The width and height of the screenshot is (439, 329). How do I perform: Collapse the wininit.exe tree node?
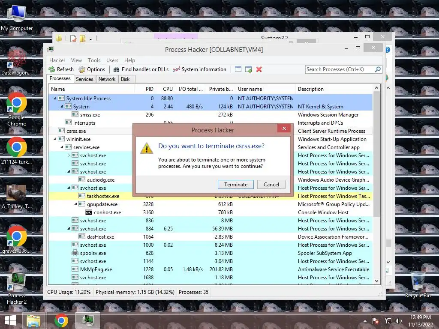(55, 139)
